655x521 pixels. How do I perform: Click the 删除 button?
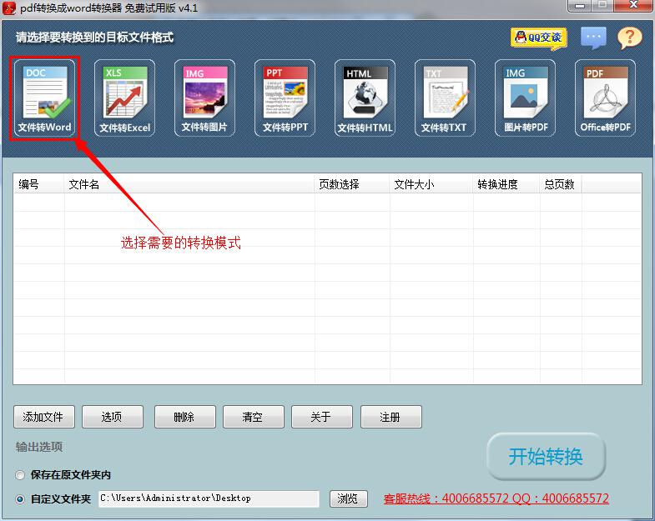click(x=185, y=417)
